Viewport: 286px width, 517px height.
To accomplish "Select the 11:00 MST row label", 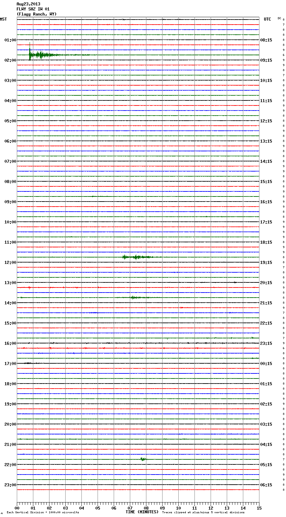I will point(10,242).
